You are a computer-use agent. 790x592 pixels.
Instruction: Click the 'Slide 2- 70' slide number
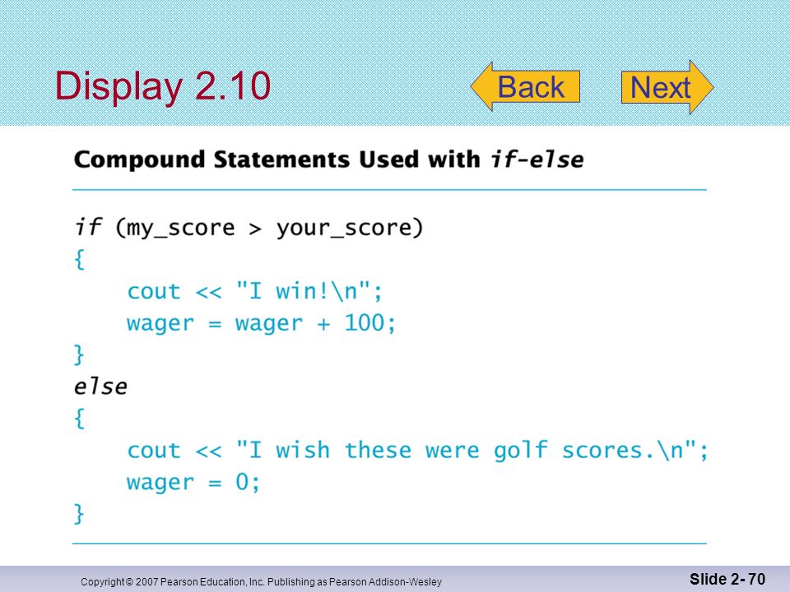pos(727,580)
